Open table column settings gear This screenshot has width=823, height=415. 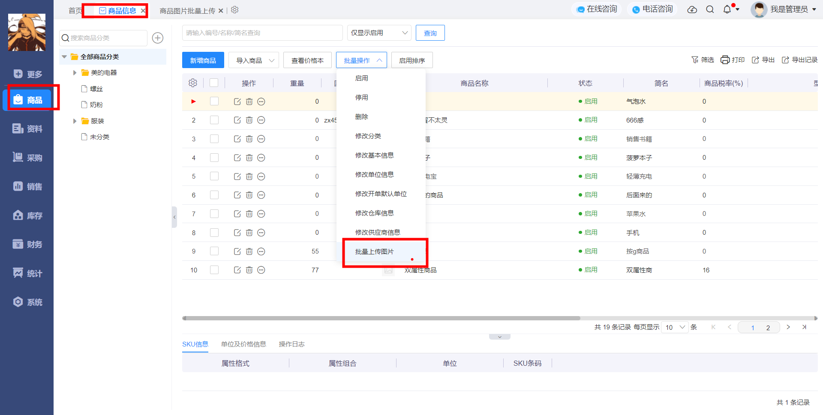[x=193, y=83]
